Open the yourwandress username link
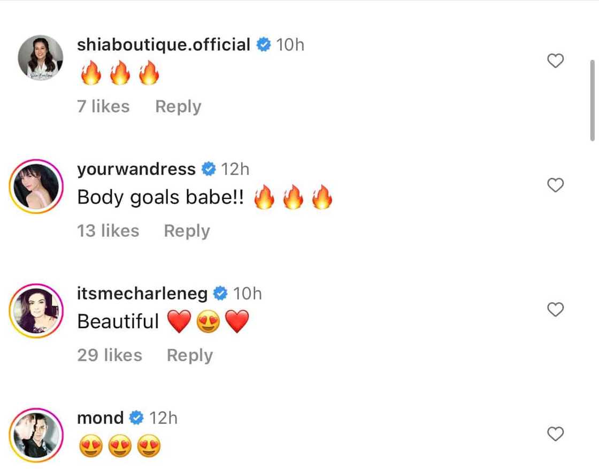Viewport: 599px width, 469px height. coord(136,170)
